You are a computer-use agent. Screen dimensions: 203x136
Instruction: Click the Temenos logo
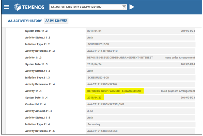coord(29,7)
